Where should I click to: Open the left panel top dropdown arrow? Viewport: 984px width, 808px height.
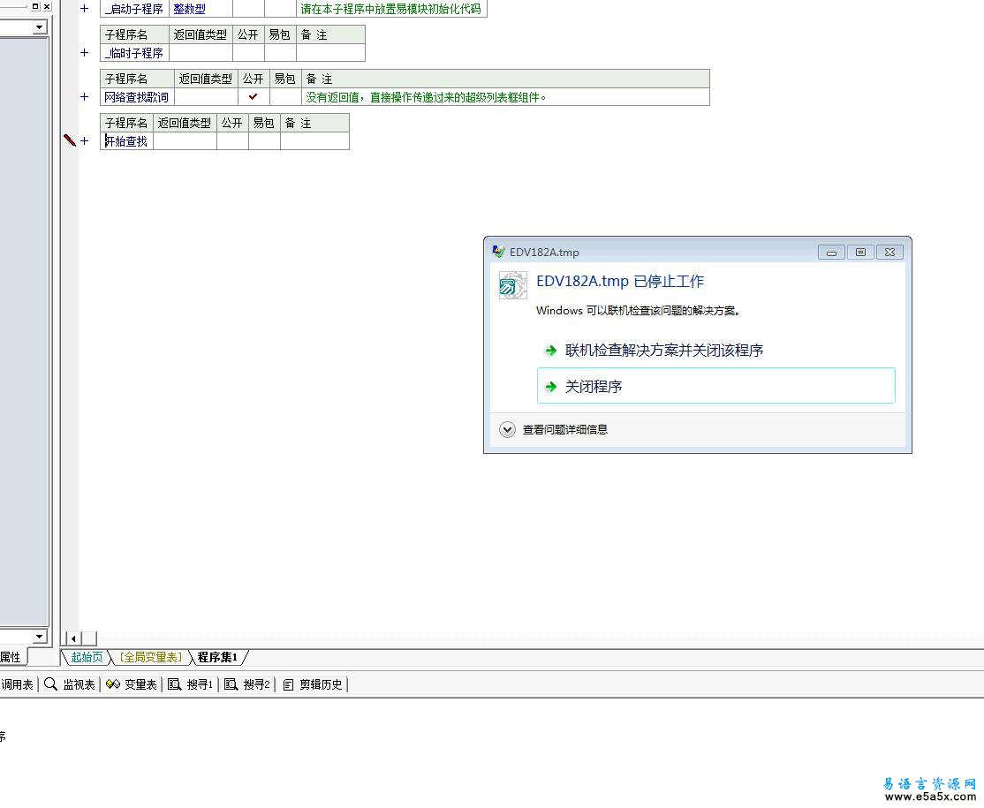40,27
